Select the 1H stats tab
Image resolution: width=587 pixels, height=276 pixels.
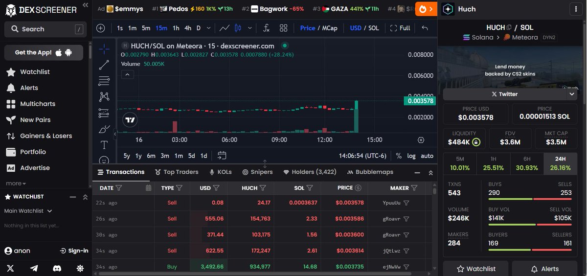(x=493, y=163)
